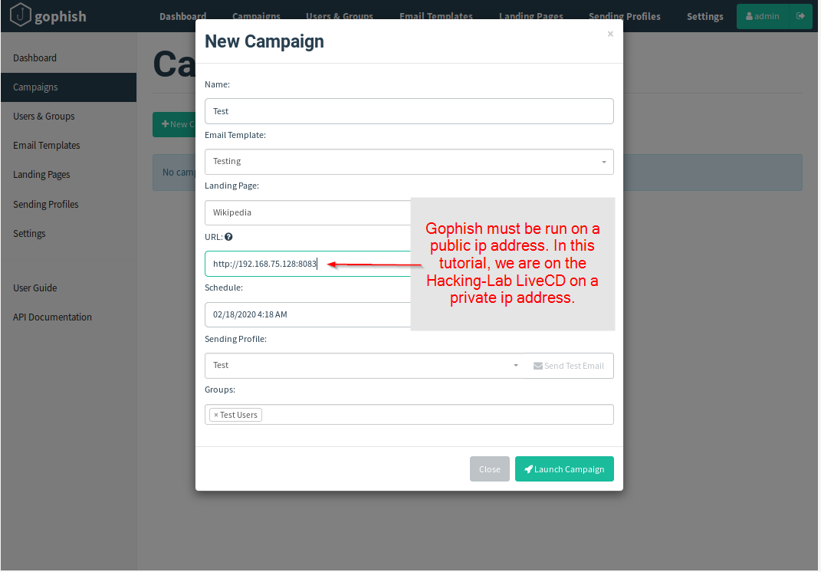Click the URL help question mark icon
This screenshot has width=821, height=572.
click(228, 238)
